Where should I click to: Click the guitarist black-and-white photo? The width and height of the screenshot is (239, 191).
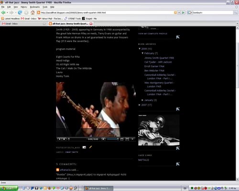pyautogui.click(x=159, y=130)
